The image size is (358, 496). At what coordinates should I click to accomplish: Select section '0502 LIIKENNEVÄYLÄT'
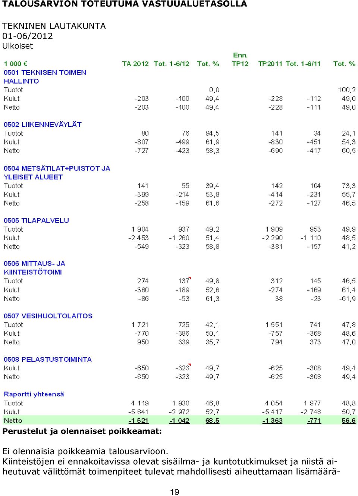pos(43,125)
